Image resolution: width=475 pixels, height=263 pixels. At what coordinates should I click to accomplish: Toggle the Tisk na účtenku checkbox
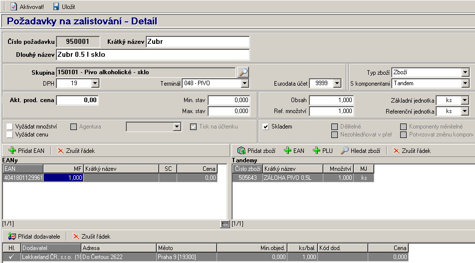pyautogui.click(x=193, y=127)
